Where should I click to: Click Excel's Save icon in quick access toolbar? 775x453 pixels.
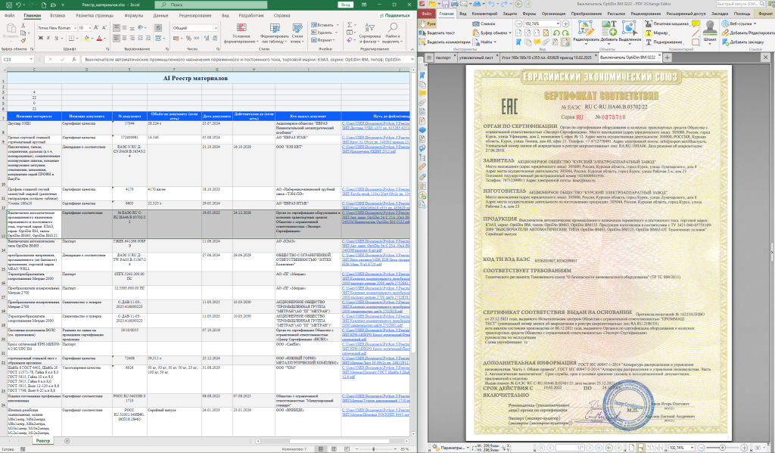click(x=8, y=5)
